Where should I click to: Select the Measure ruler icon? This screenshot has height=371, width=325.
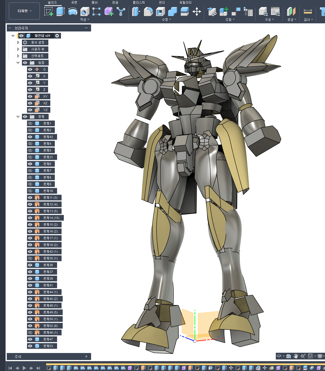click(308, 12)
